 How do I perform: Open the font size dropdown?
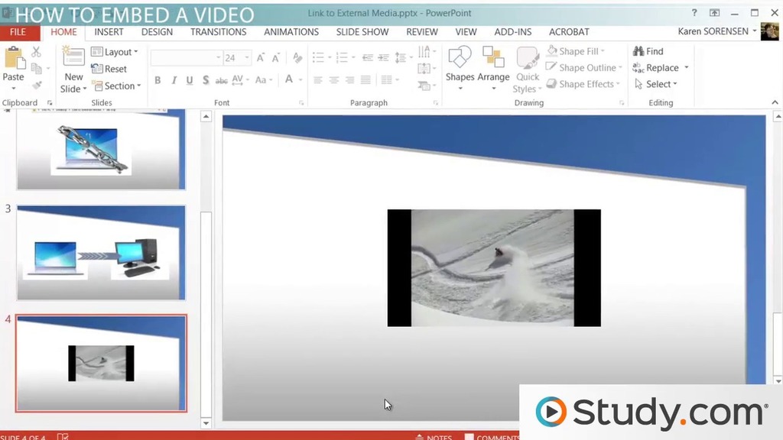click(247, 58)
